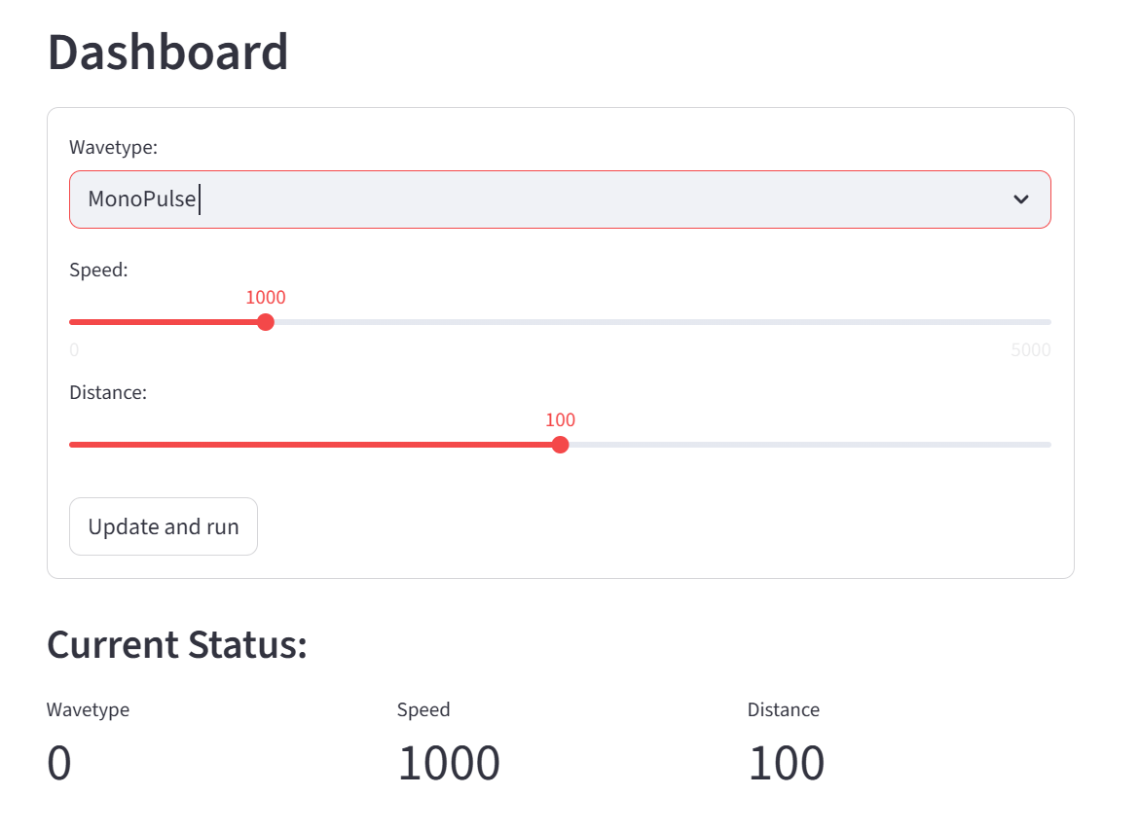Click the red 1000 value above Speed handle
Viewport: 1140px width, 832px height.
click(x=265, y=298)
